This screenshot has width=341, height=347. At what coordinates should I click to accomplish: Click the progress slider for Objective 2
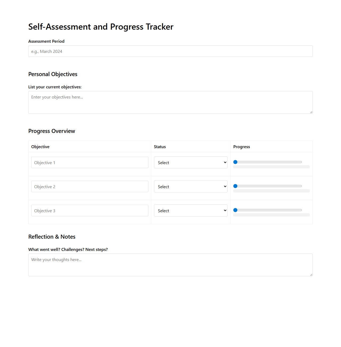tap(267, 186)
